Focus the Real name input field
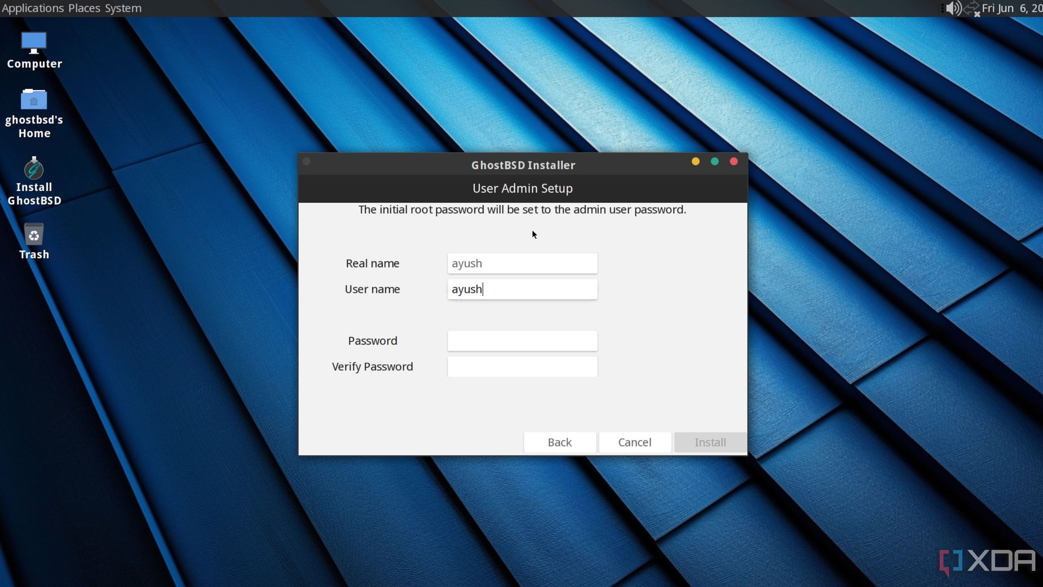The image size is (1043, 587). pyautogui.click(x=522, y=263)
